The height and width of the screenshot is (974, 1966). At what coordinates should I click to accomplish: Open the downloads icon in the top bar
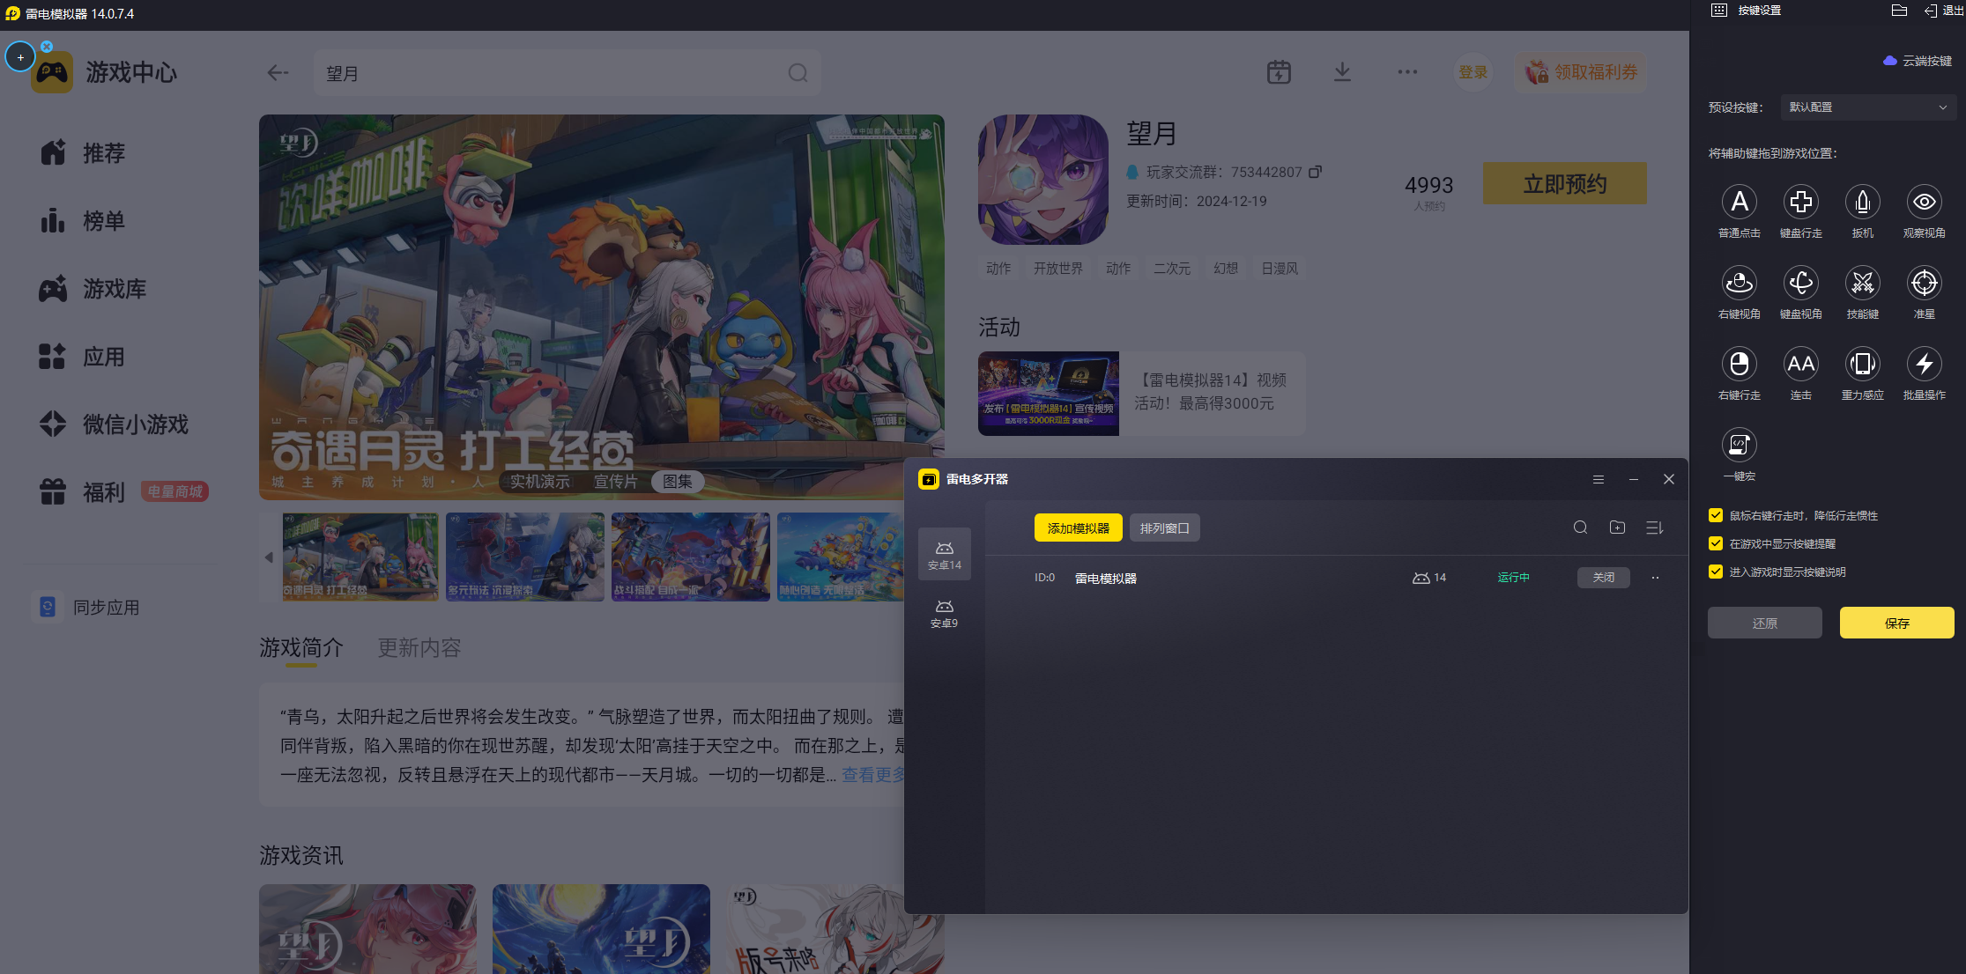click(1342, 72)
